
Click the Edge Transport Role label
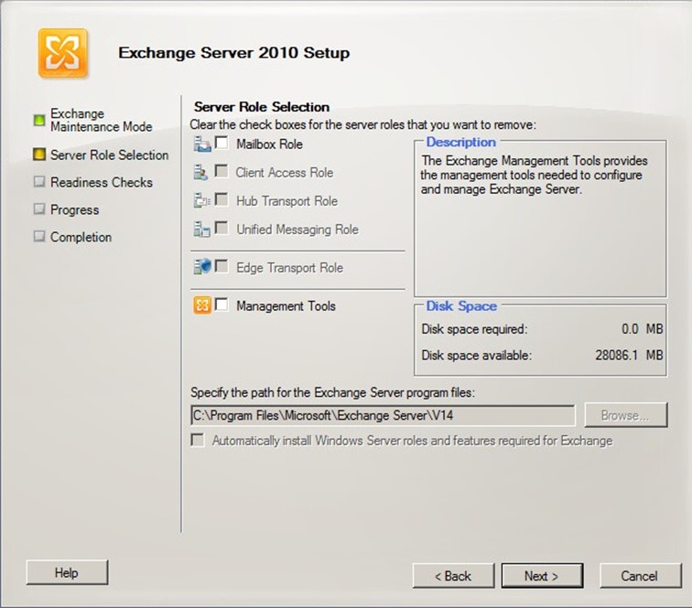[x=289, y=268]
